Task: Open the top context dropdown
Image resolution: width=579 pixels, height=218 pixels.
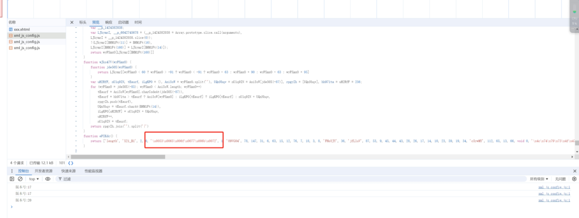Action: (34, 179)
